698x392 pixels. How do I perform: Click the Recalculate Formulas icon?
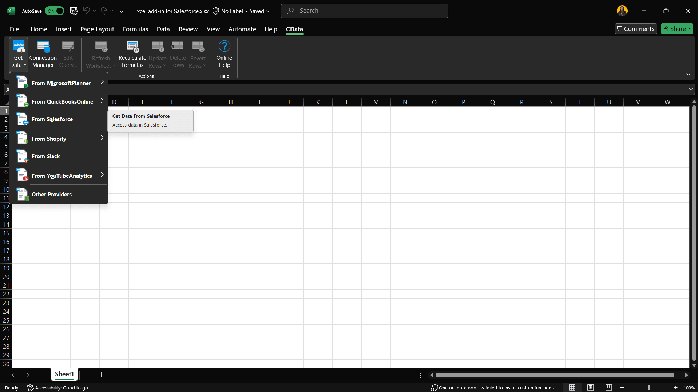point(132,54)
